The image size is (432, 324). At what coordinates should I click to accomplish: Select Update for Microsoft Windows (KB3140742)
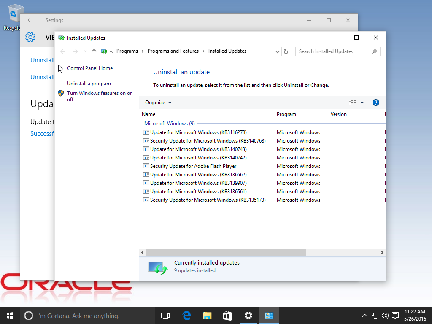point(198,158)
